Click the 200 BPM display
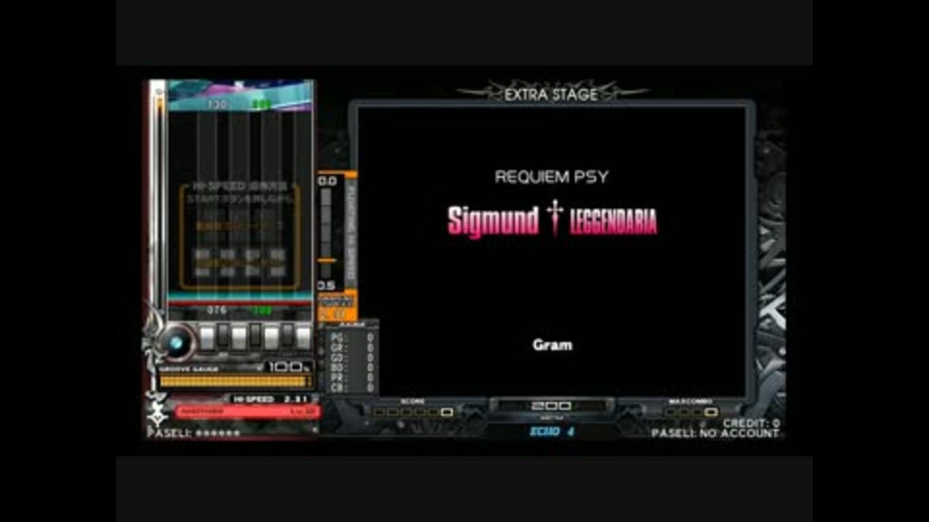Image resolution: width=929 pixels, height=522 pixels. click(x=552, y=406)
